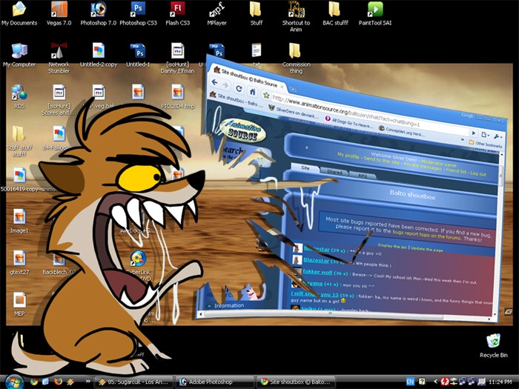
Task: Click the browser Back arrow
Action: coord(215,82)
